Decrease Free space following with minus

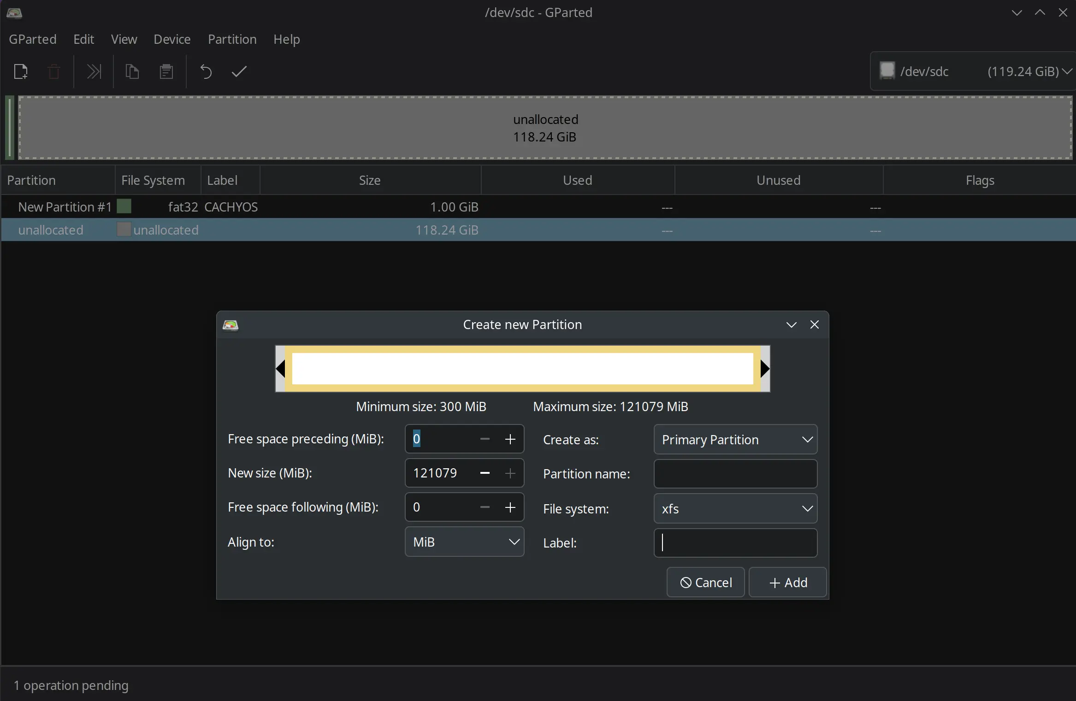click(x=485, y=507)
